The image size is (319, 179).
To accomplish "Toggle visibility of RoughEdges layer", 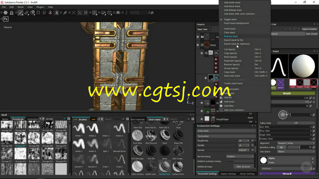I will pyautogui.click(x=202, y=119).
